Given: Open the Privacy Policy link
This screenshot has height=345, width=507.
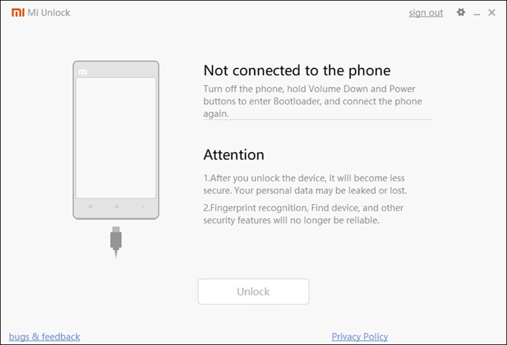Looking at the screenshot, I should (x=359, y=337).
